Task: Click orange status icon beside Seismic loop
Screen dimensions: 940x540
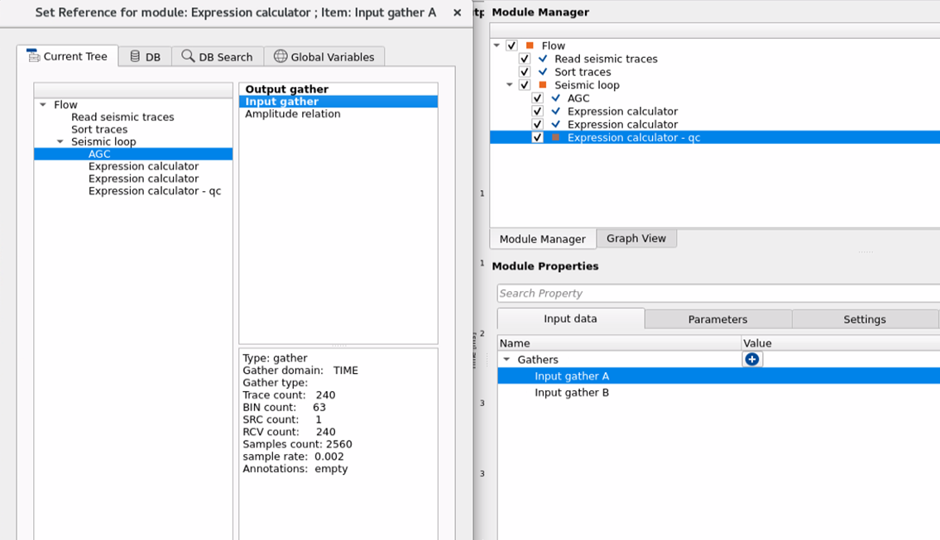Action: coord(543,85)
